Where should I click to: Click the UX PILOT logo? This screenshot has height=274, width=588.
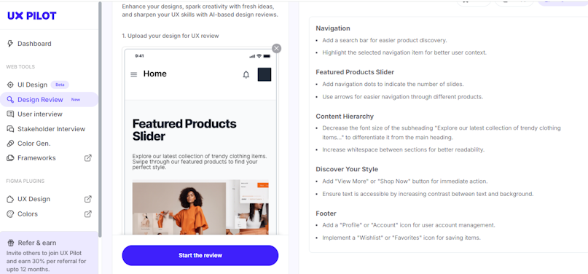pyautogui.click(x=32, y=16)
